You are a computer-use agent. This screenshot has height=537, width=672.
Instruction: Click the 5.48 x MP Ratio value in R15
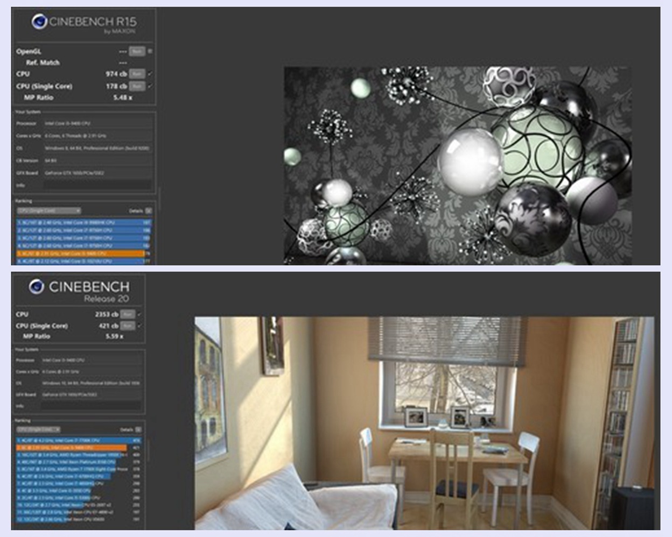tap(122, 97)
